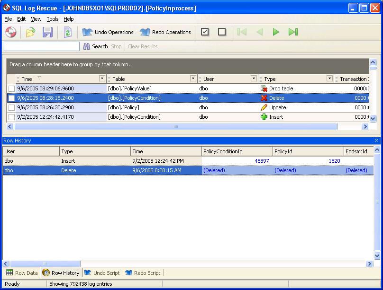Click Undo Operations in toolbar

click(108, 32)
